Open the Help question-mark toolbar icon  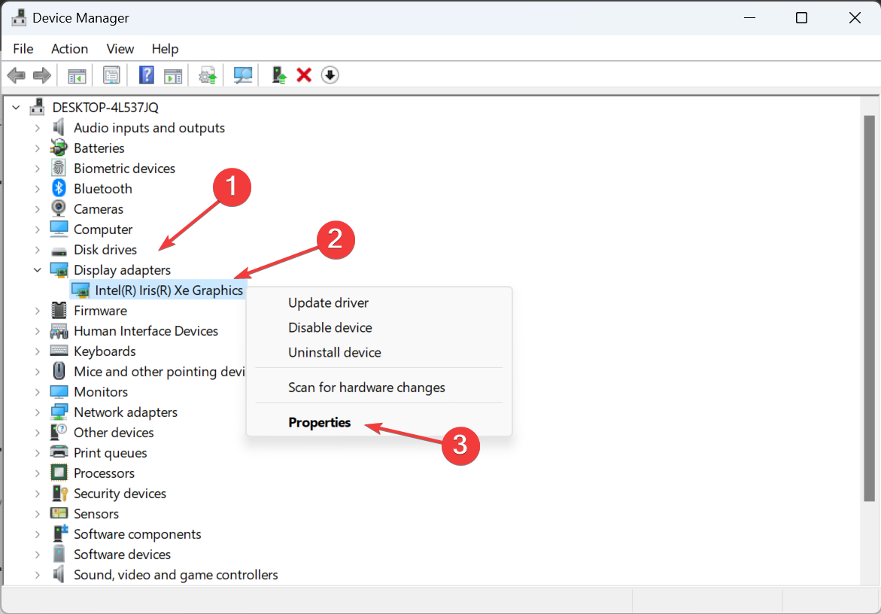pos(146,74)
